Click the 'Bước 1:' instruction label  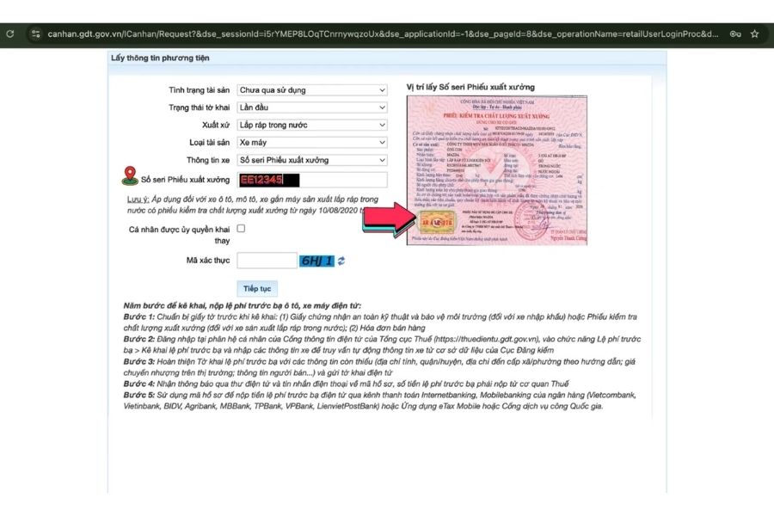(x=138, y=316)
